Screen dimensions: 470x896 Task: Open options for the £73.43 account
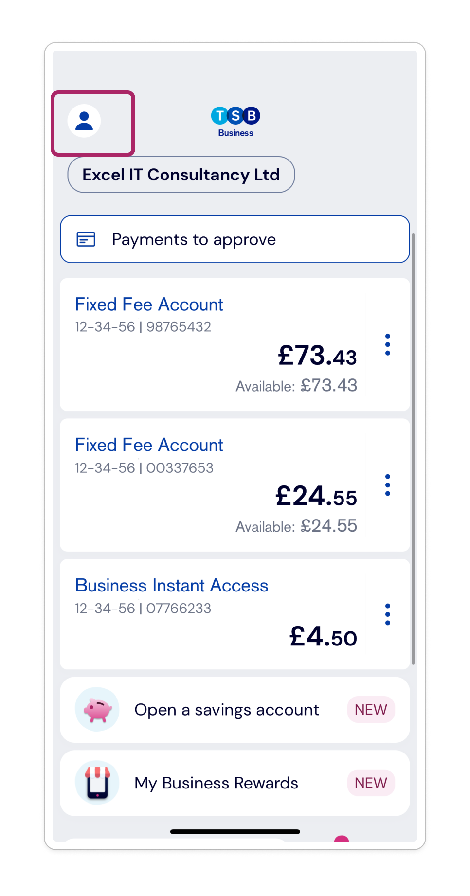[388, 344]
